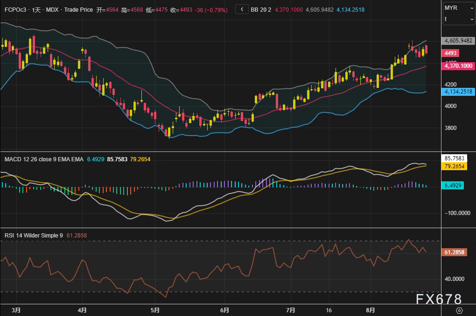This screenshot has height=316, width=476.
Task: Select the RSI 14 Wilder indicator title
Action: (34, 236)
